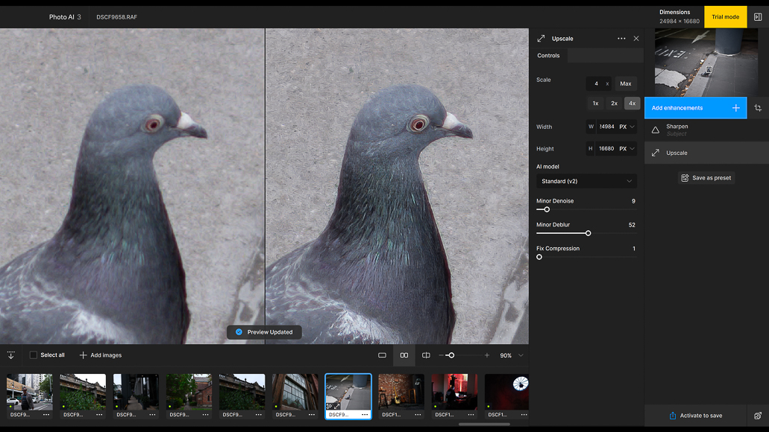Click the collapse filmstrip arrow icon
The height and width of the screenshot is (432, 769).
10,355
